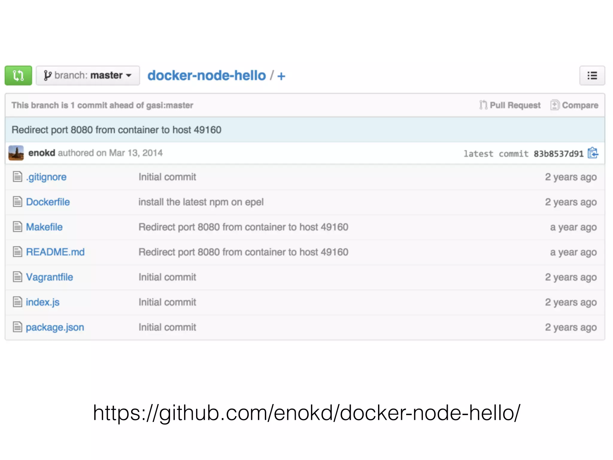The width and height of the screenshot is (613, 460).
Task: Open the README.md file
Action: click(x=55, y=252)
